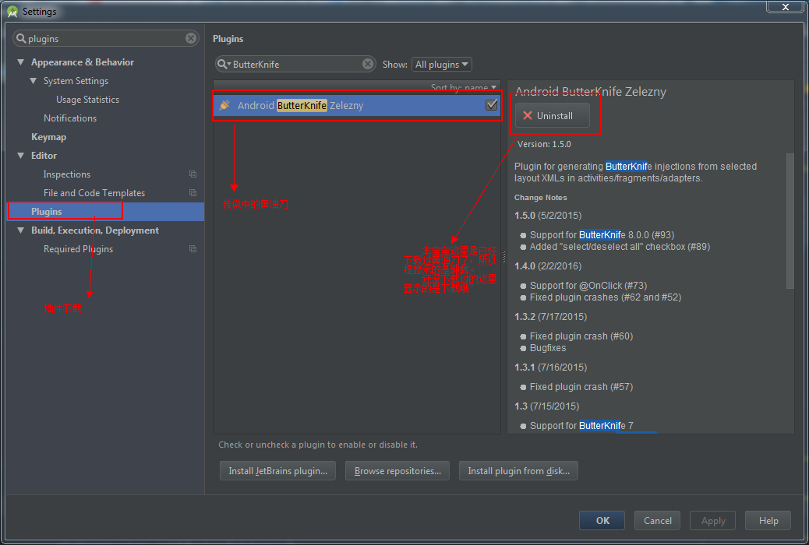809x545 pixels.
Task: Disable the Android ButterKnife Zelezny plugin checkbox
Action: point(492,105)
